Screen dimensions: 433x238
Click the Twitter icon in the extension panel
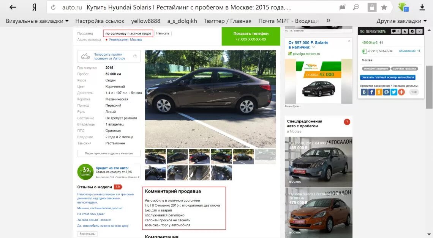tap(393, 92)
